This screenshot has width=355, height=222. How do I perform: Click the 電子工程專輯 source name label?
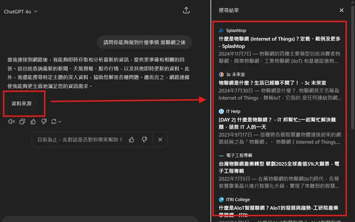point(239,155)
